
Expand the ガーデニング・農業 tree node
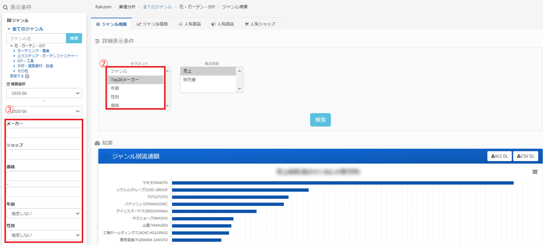(14, 51)
